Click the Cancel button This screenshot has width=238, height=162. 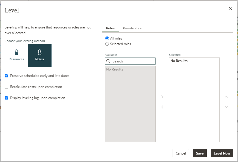[x=181, y=153]
